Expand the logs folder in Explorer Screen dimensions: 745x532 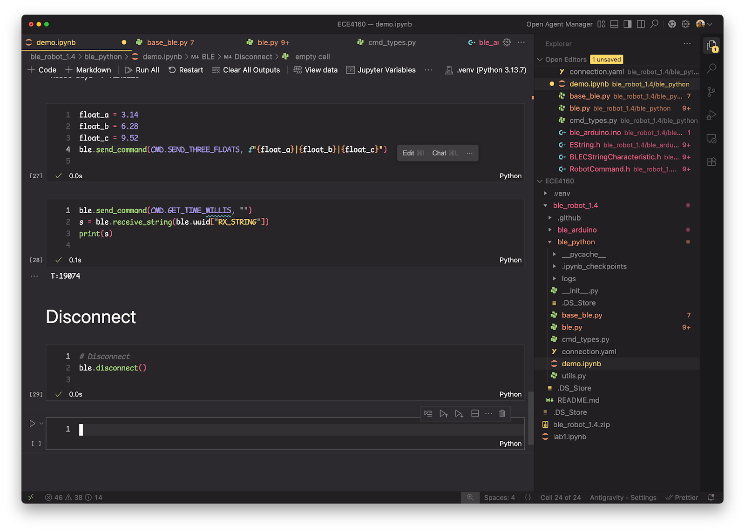click(555, 278)
